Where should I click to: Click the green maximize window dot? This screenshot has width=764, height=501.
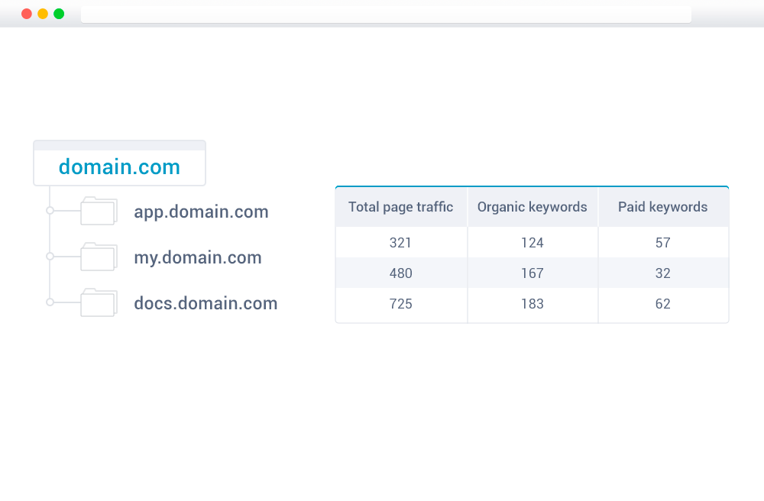pos(59,14)
